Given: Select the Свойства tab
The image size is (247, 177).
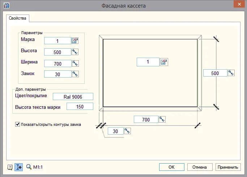Looking at the screenshot, I should tap(17, 18).
